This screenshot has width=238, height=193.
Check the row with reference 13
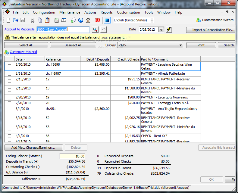tap(9, 90)
